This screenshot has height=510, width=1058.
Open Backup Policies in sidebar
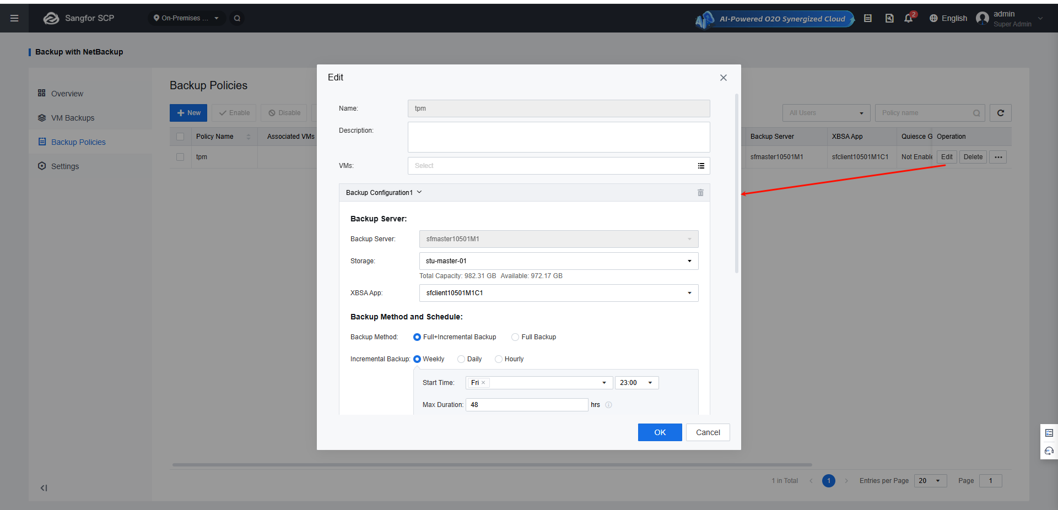(x=78, y=142)
